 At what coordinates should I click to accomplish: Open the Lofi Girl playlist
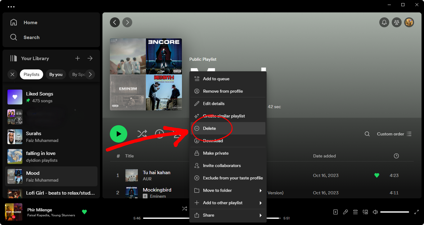pyautogui.click(x=51, y=193)
